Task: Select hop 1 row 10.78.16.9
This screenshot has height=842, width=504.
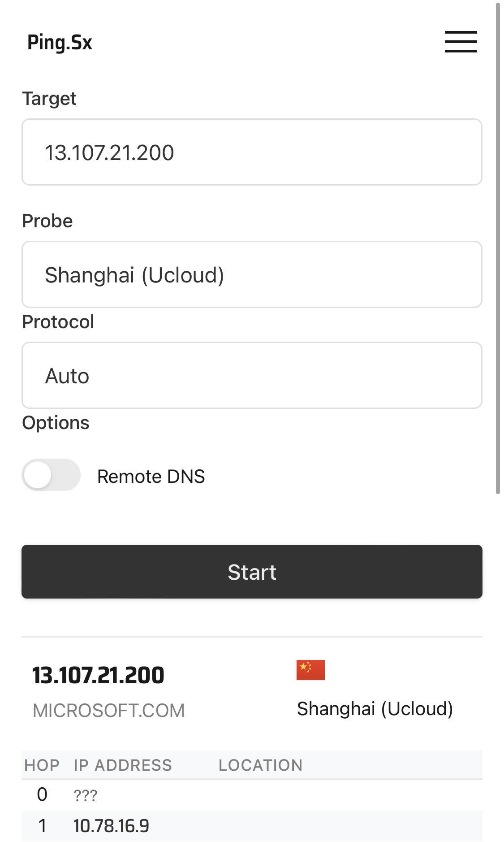Action: 111,826
